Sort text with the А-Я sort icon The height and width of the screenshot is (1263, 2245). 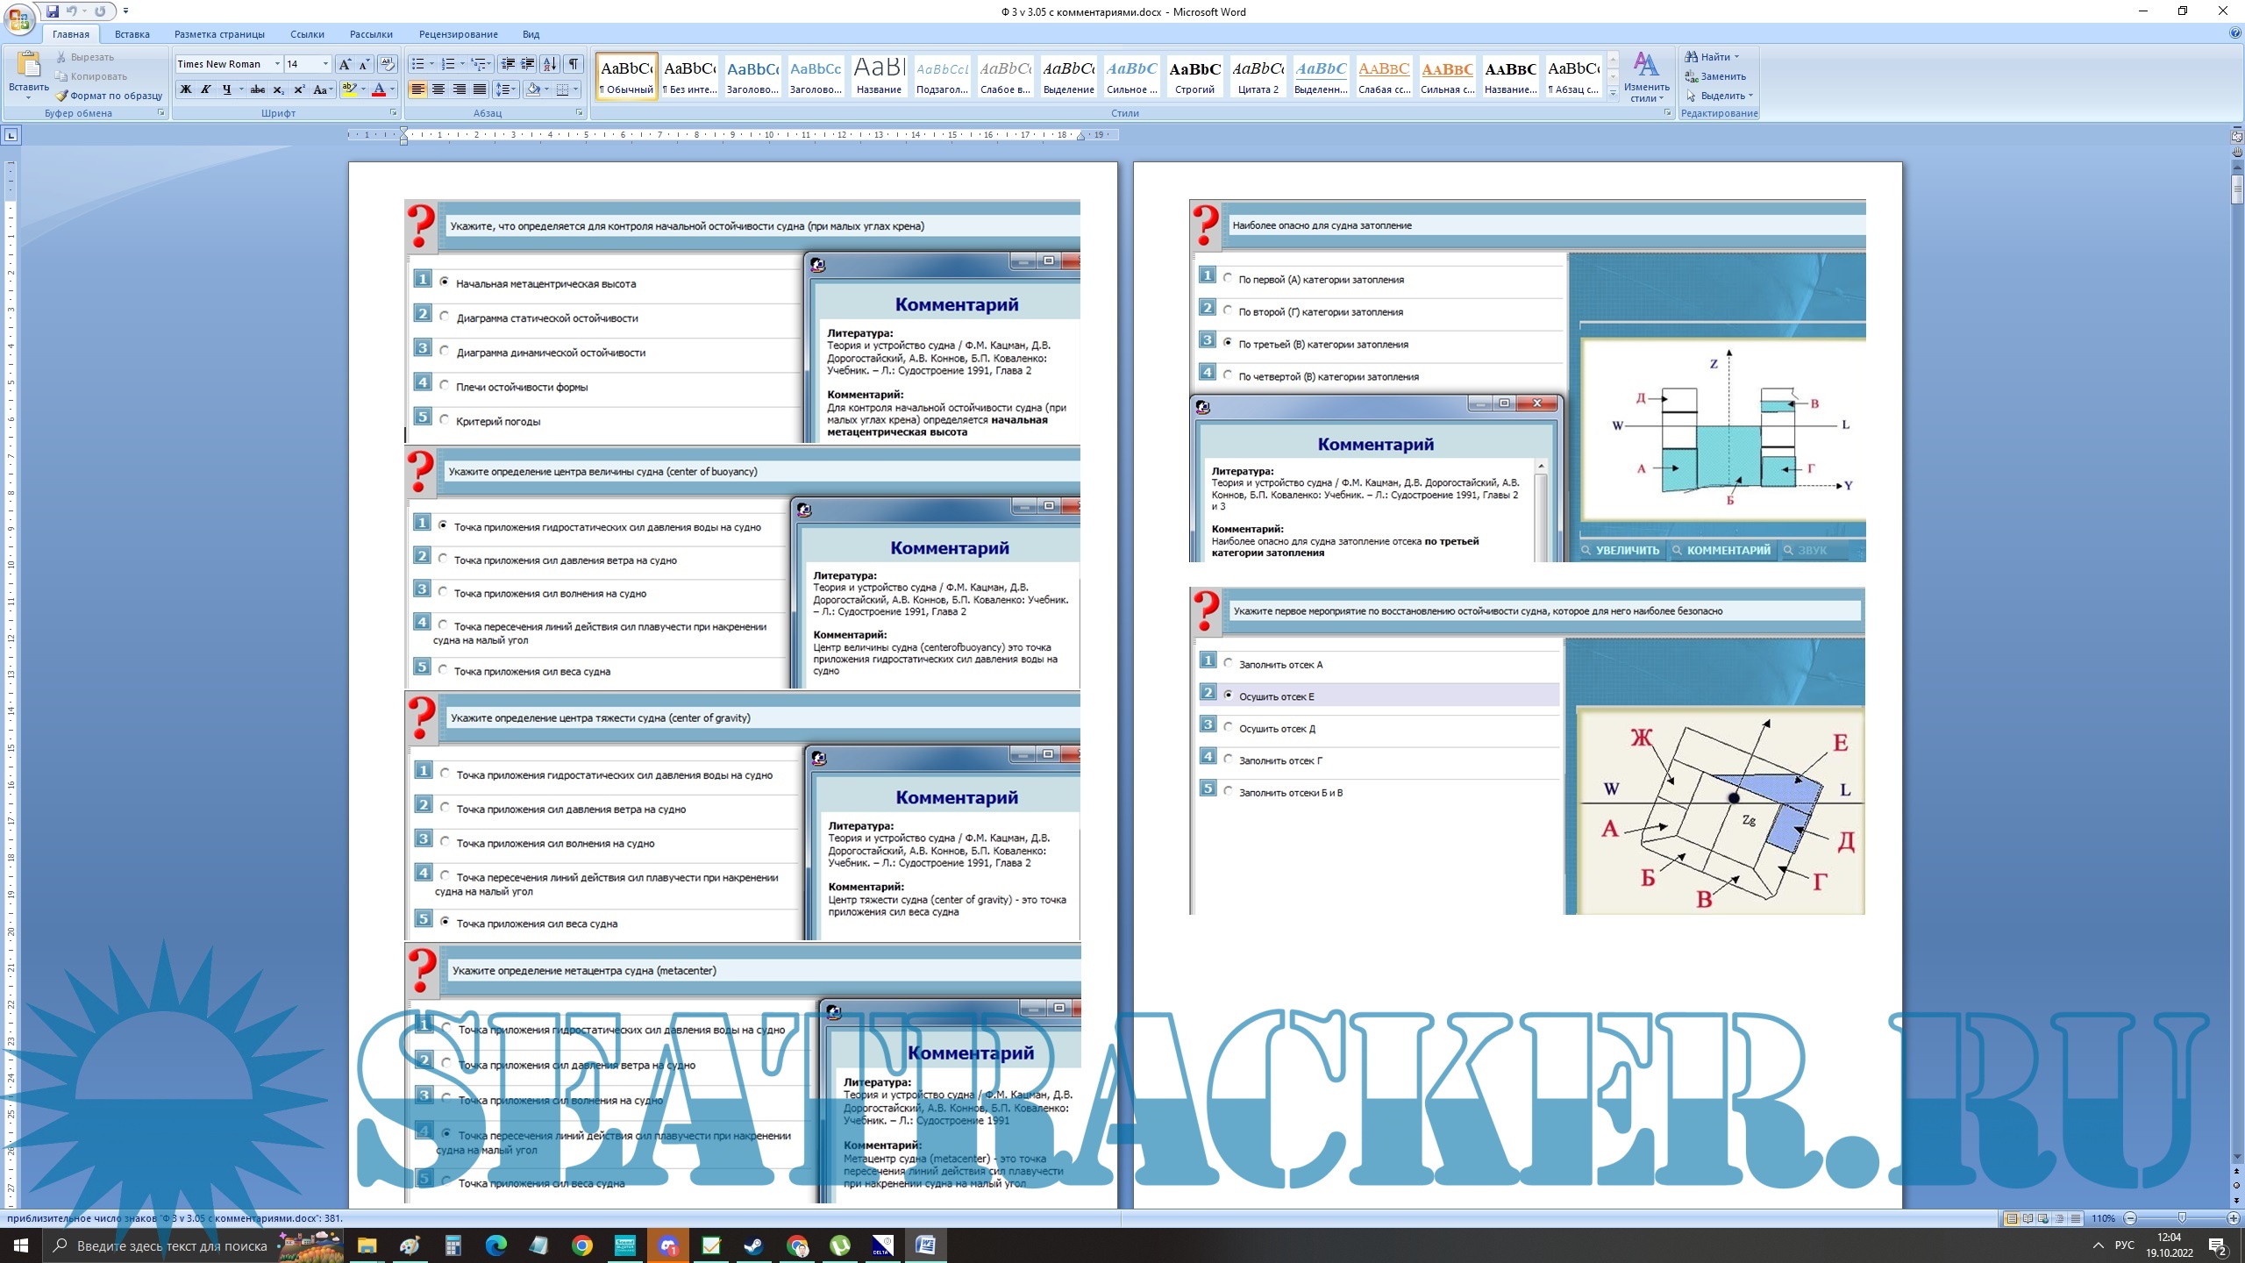[x=550, y=64]
